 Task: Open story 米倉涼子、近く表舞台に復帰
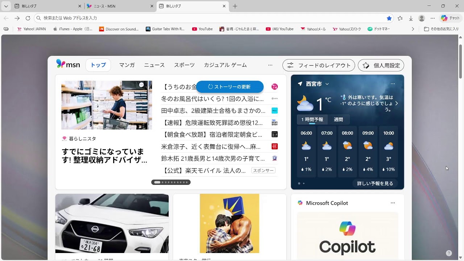pos(211,146)
